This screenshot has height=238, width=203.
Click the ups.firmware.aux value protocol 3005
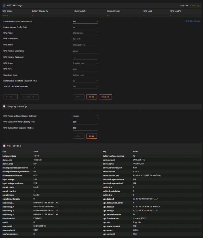139,218
